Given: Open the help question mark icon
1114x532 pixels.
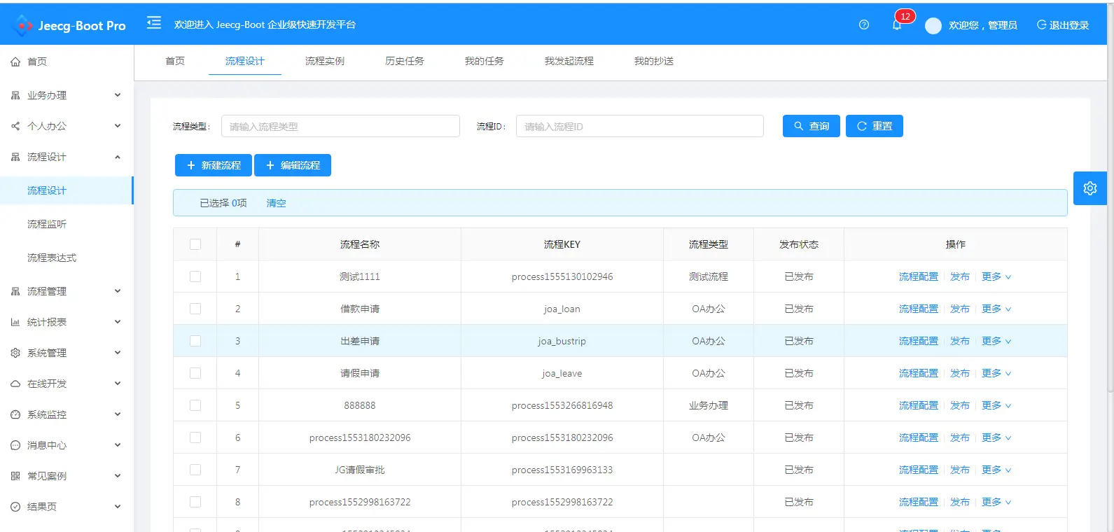Looking at the screenshot, I should click(864, 24).
